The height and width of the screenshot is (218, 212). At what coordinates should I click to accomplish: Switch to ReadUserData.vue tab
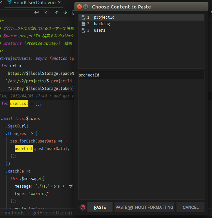click(x=34, y=3)
